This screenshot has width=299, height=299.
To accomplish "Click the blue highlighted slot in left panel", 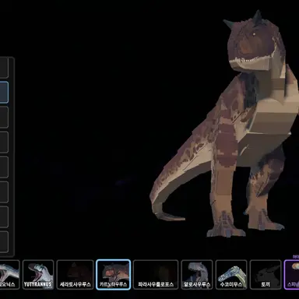I will 4,93.
